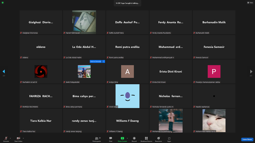Select Prasetyo Kamaruzzaman's letter P avatar

click(214, 71)
